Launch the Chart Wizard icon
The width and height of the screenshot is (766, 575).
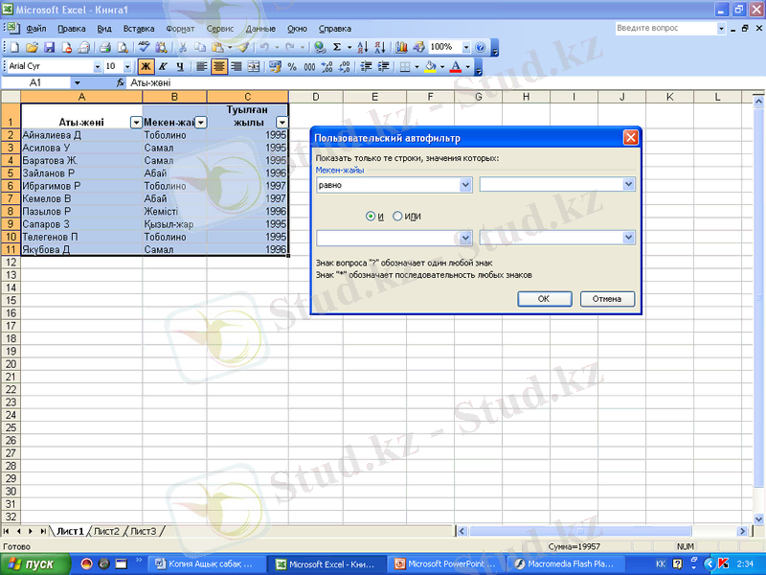click(401, 47)
